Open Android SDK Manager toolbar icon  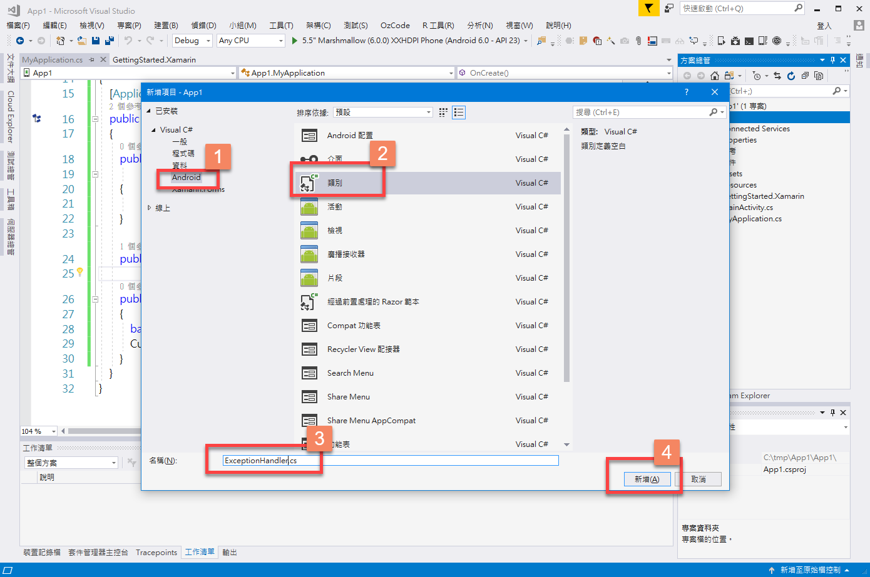pos(735,41)
